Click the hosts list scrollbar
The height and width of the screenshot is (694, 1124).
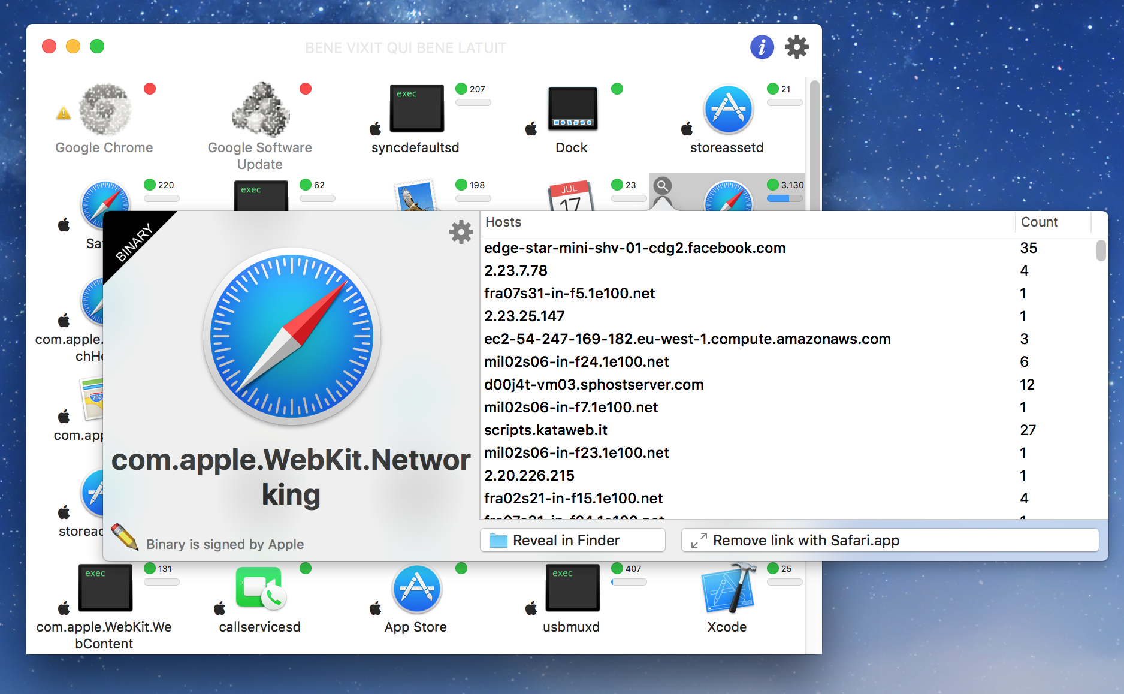[1101, 251]
